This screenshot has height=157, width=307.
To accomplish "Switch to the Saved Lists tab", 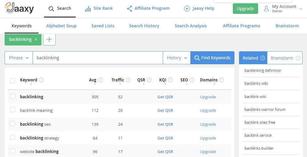I will coord(103,26).
